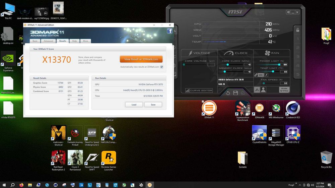Open the 3DMark06 desktop shortcut
Viewport: 335px width, 188px height.
(259, 109)
